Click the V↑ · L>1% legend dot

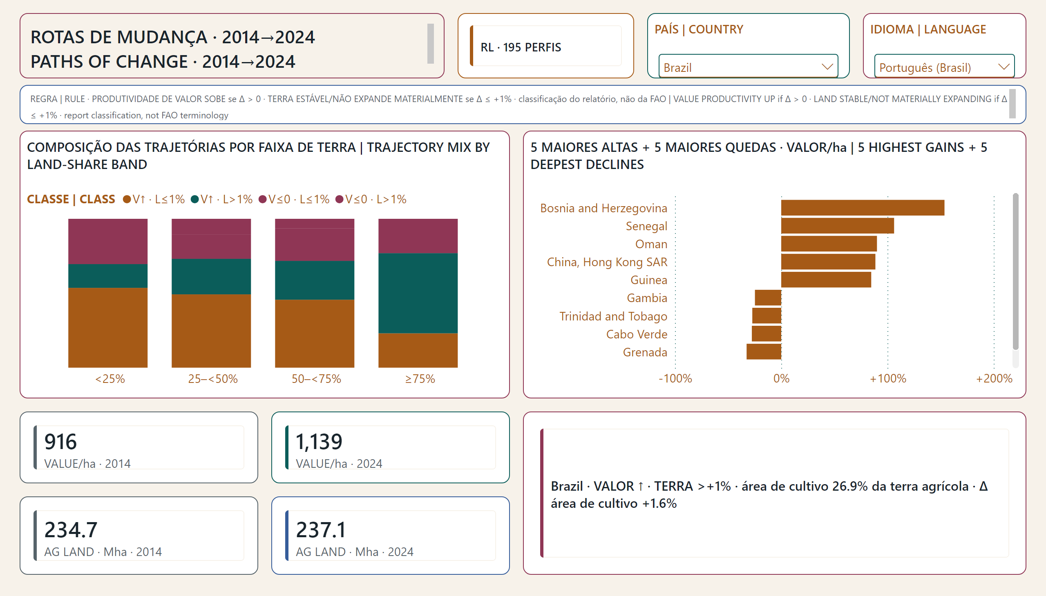point(194,199)
